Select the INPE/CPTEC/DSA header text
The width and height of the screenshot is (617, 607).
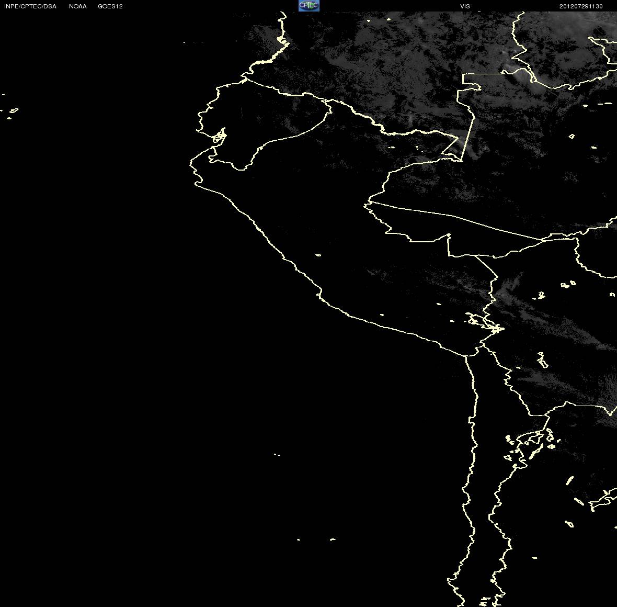pos(30,6)
